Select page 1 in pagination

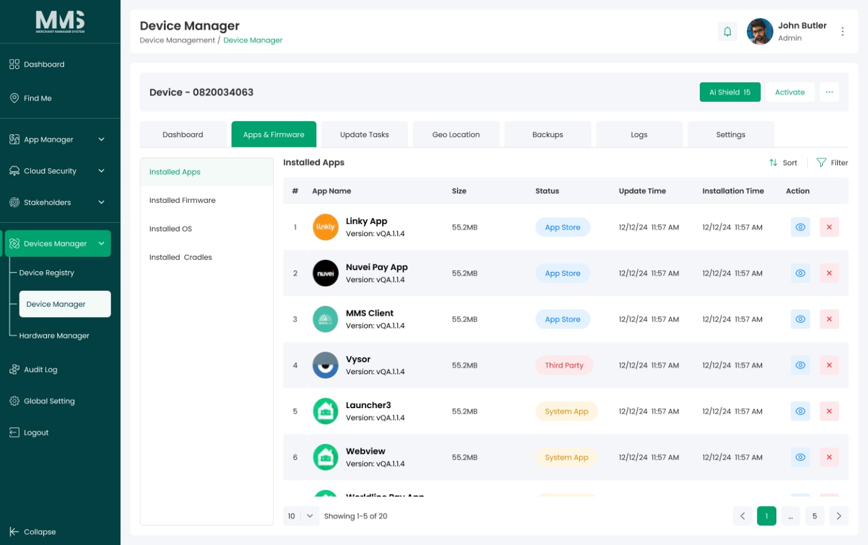tap(766, 516)
